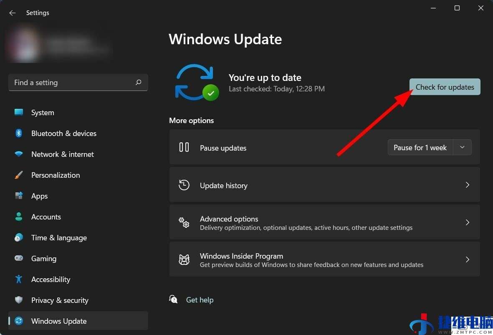Click Pause for 1 week button

pyautogui.click(x=420, y=147)
